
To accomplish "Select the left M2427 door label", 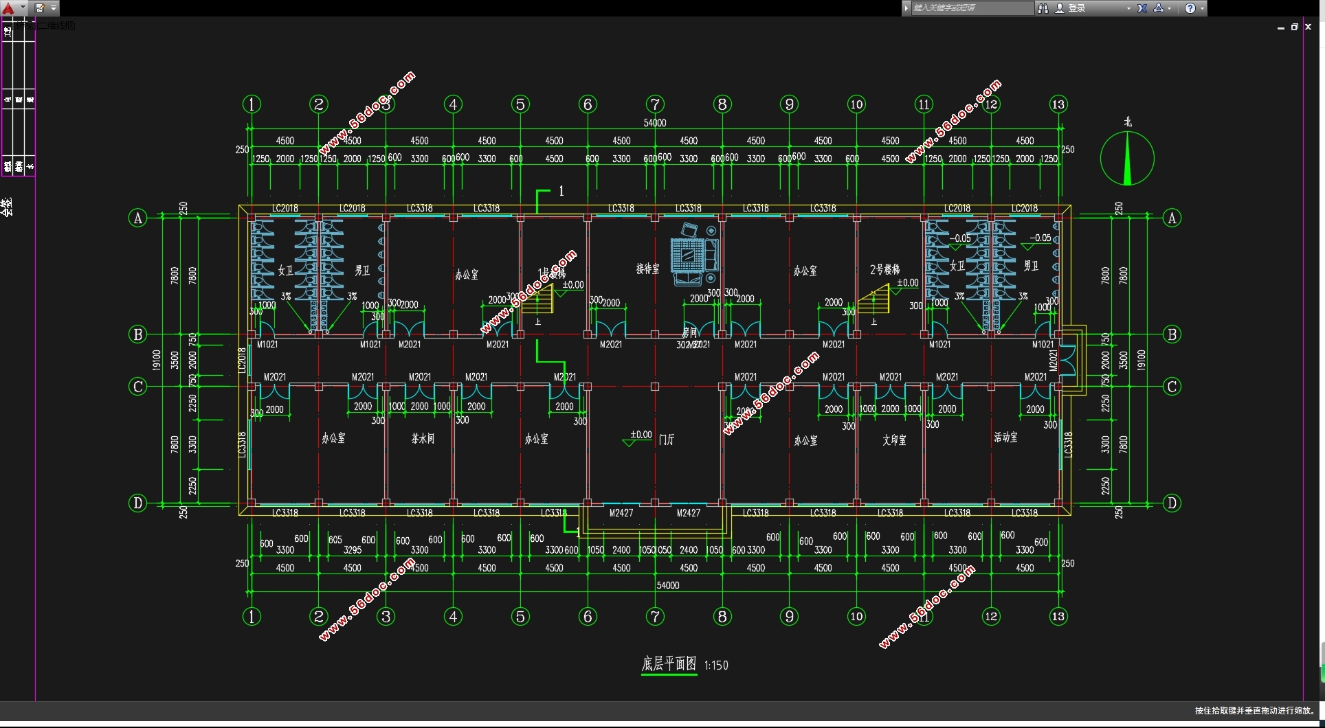I will [x=621, y=513].
